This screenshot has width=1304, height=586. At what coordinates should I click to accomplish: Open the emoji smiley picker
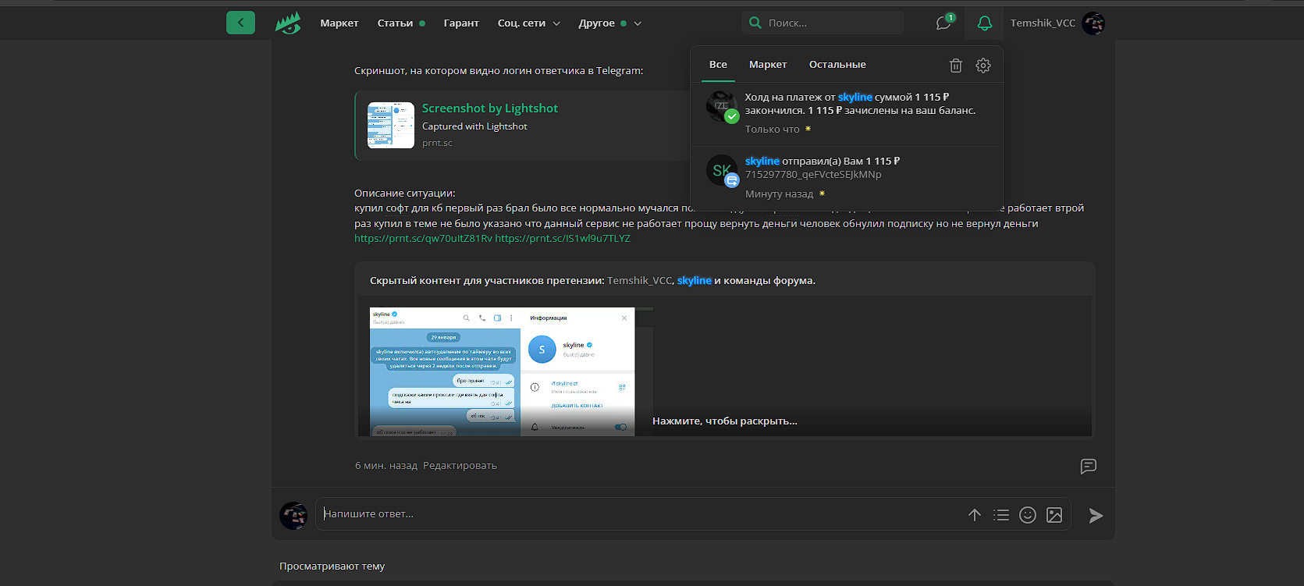(1028, 515)
